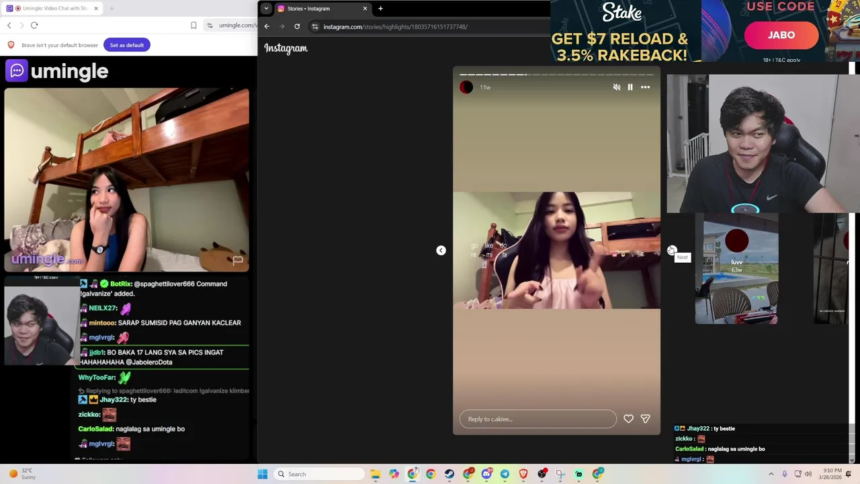
Task: Click the instagram.com address bar
Action: click(x=430, y=27)
